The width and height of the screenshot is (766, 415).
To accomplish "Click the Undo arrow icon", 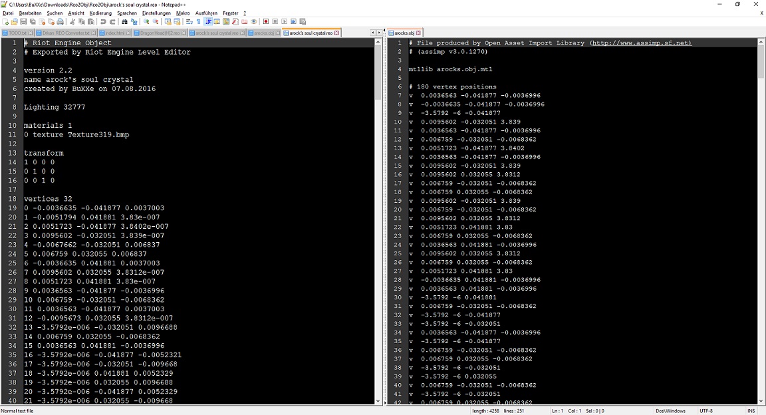I will tap(103, 22).
